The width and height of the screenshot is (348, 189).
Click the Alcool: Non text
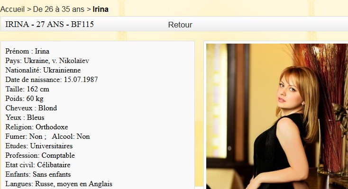click(x=71, y=136)
